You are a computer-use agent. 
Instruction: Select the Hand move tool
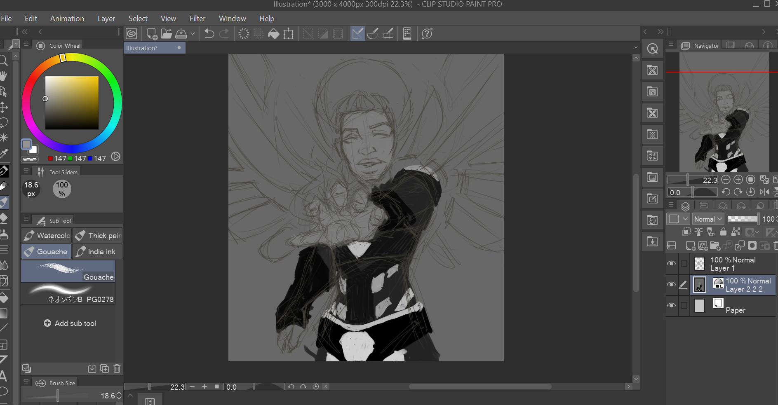pyautogui.click(x=4, y=76)
